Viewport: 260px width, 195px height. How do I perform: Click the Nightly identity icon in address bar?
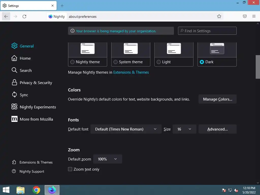tap(51, 17)
